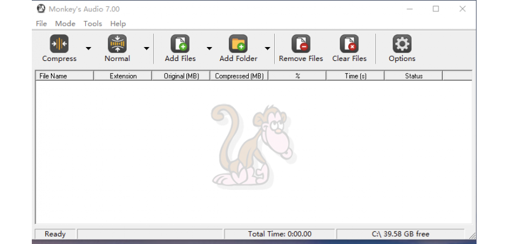Open the Mode menu
The image size is (509, 244).
tap(66, 24)
